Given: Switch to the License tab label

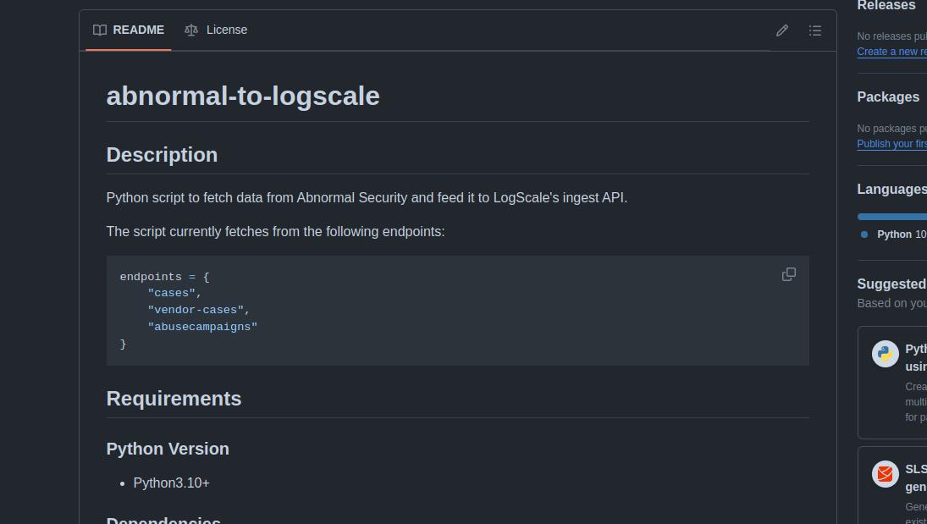Looking at the screenshot, I should click(226, 30).
